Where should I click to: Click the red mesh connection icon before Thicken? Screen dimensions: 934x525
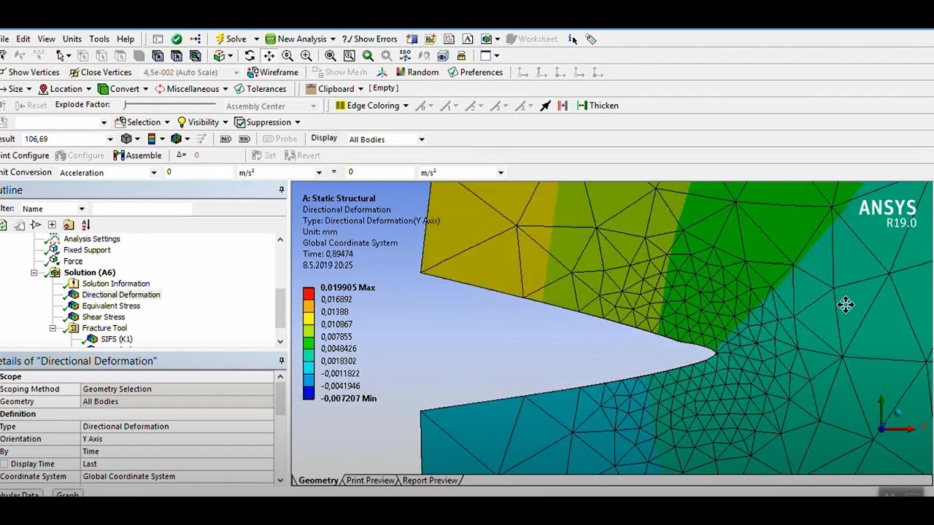click(x=563, y=105)
